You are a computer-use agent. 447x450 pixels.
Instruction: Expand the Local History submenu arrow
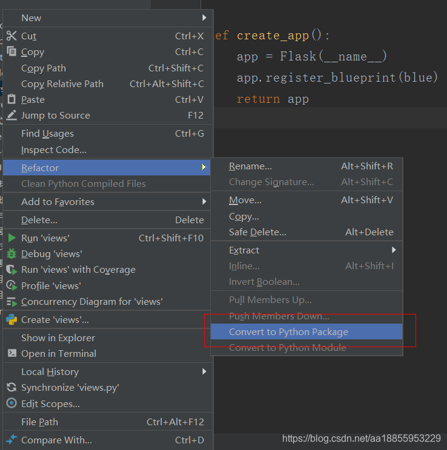tap(204, 371)
